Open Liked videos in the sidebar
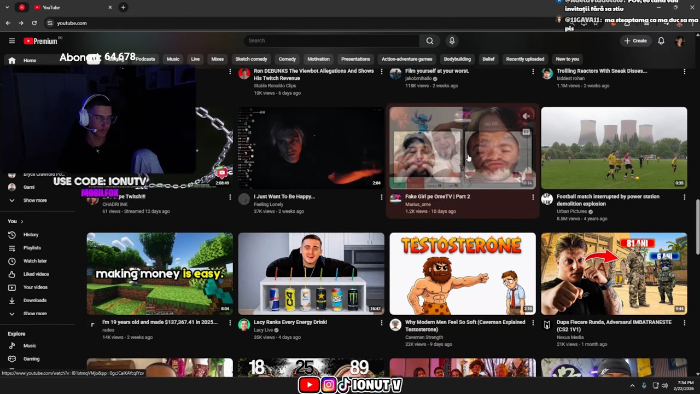 [x=36, y=274]
